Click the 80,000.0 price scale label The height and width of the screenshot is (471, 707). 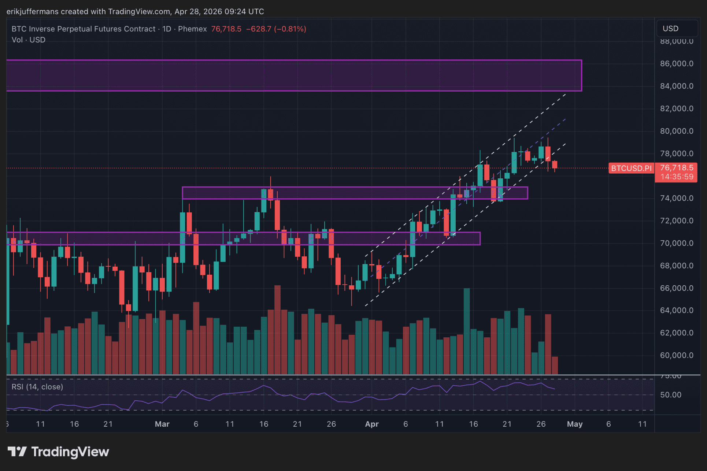click(x=677, y=131)
